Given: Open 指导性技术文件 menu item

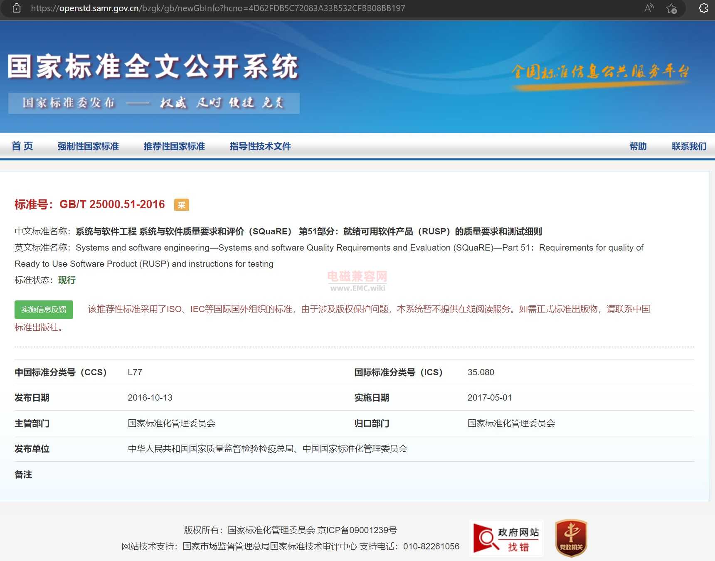Looking at the screenshot, I should click(x=260, y=146).
